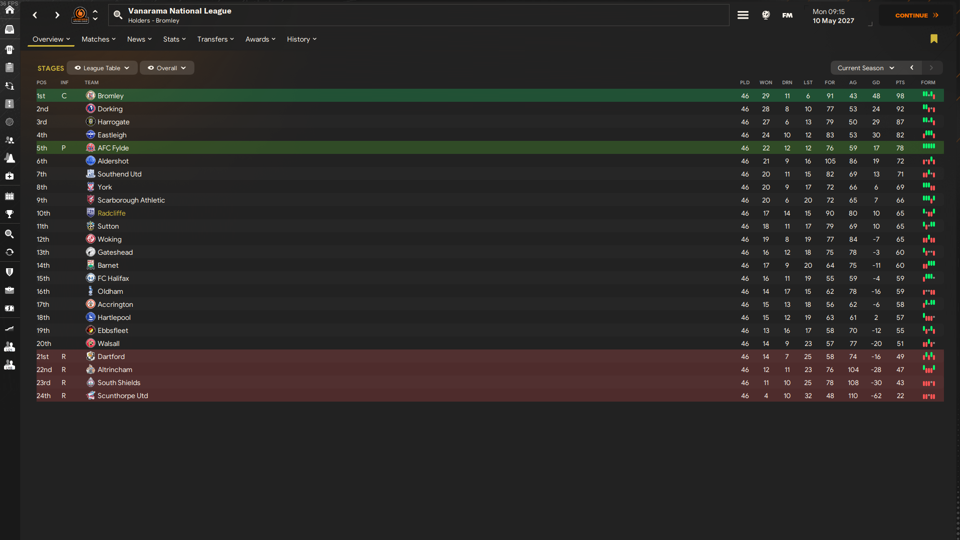Viewport: 960px width, 540px height.
Task: Open the Awards tab menu
Action: (261, 39)
